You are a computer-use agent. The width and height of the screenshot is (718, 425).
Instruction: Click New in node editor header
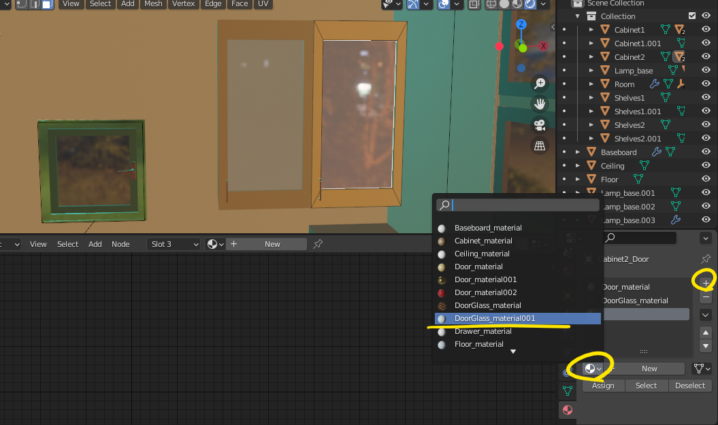tap(272, 244)
